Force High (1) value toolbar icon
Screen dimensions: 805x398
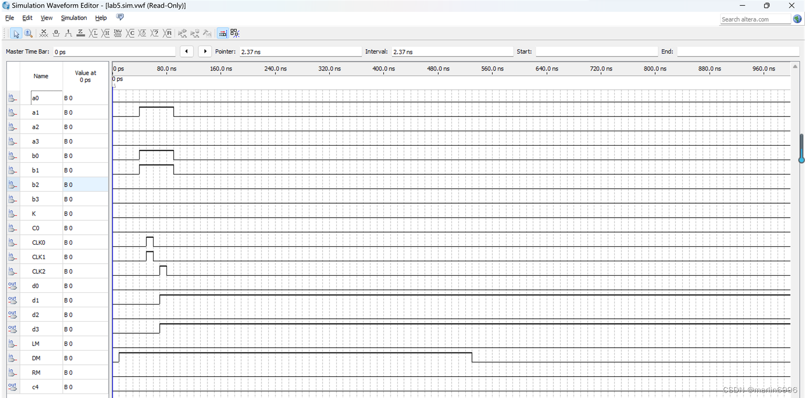68,33
